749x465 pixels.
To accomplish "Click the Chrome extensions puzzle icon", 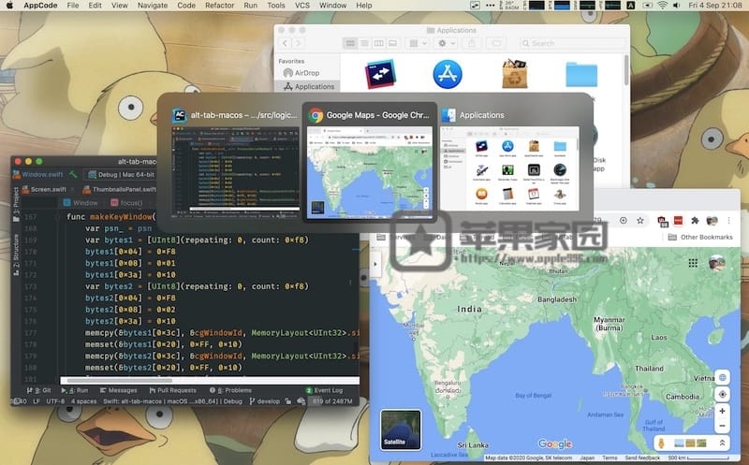I will coord(695,220).
